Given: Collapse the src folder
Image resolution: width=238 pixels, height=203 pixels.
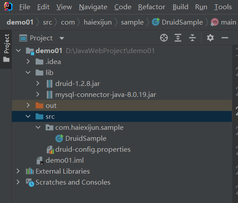Looking at the screenshot, I should click(28, 116).
